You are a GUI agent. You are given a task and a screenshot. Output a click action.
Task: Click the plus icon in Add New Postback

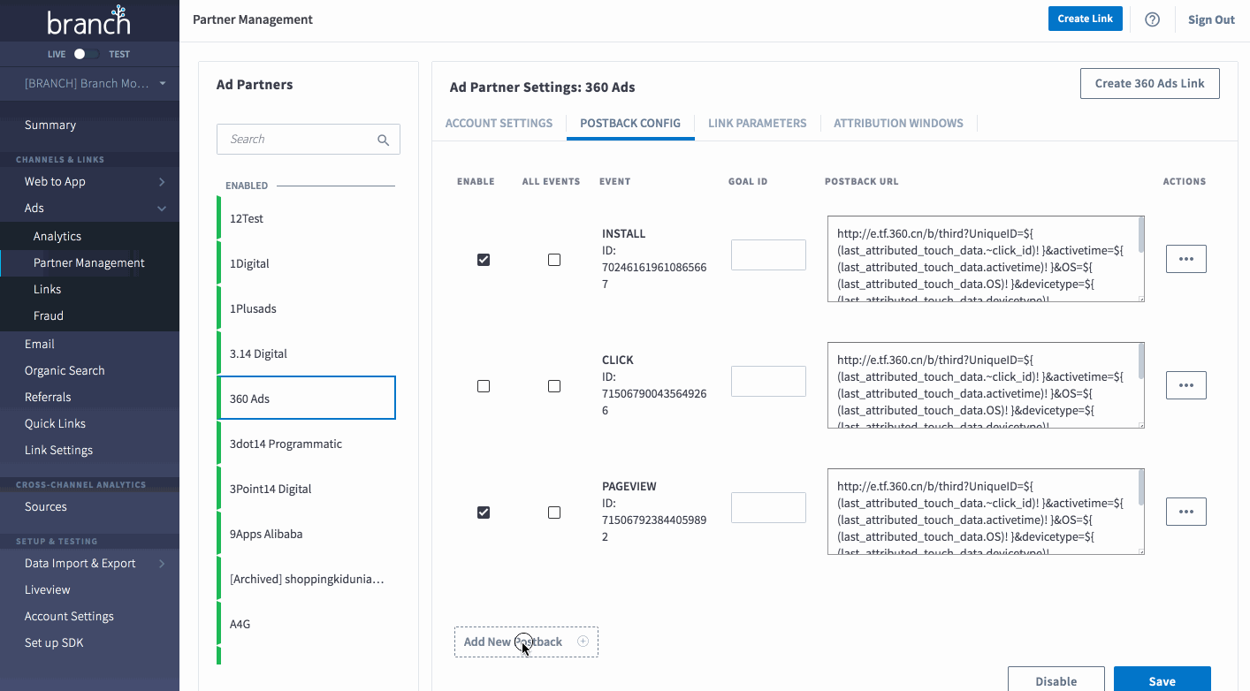(x=583, y=642)
